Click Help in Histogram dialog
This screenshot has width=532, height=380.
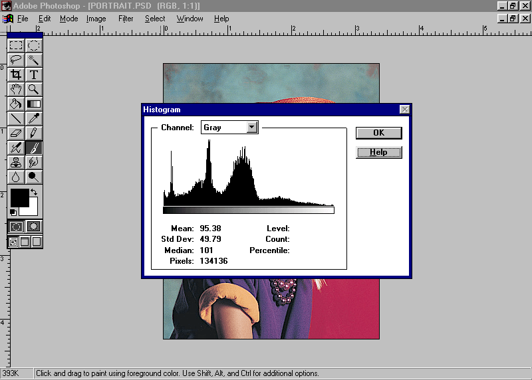[x=378, y=152]
